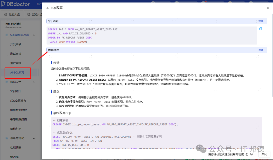Give the suggestion a thumbs down
The image size is (273, 160).
251,154
